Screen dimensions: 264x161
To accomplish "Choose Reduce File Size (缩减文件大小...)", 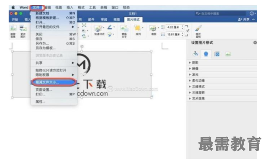I will pos(54,82).
